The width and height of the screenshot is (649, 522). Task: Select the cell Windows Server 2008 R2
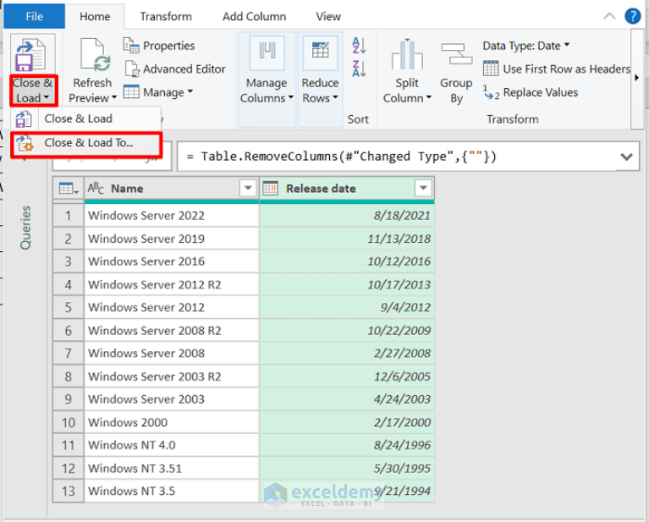(x=172, y=331)
